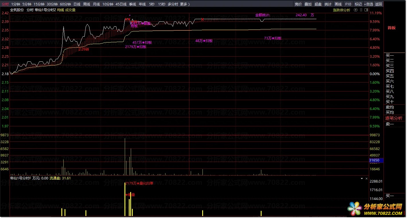Open F10 company information
The height and width of the screenshot is (218, 407).
[348, 4]
